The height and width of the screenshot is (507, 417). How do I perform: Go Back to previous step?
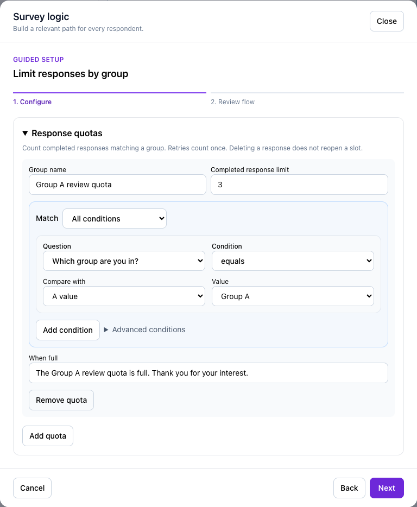click(x=349, y=488)
